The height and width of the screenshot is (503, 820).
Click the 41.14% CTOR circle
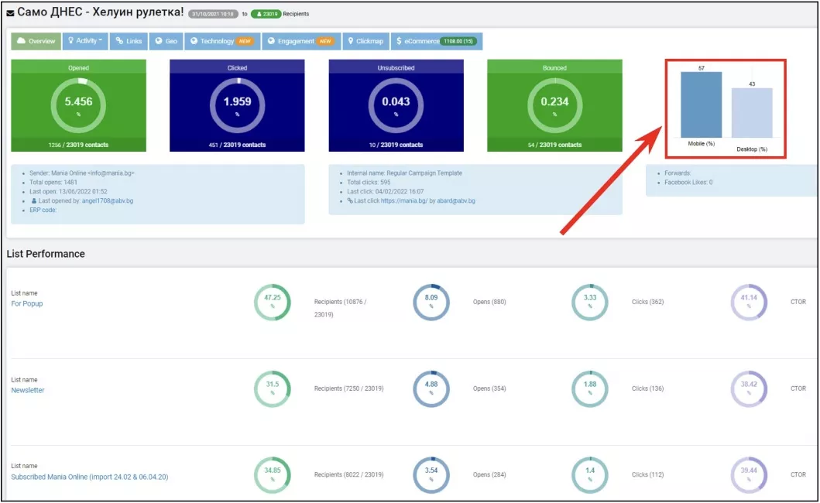coord(749,303)
